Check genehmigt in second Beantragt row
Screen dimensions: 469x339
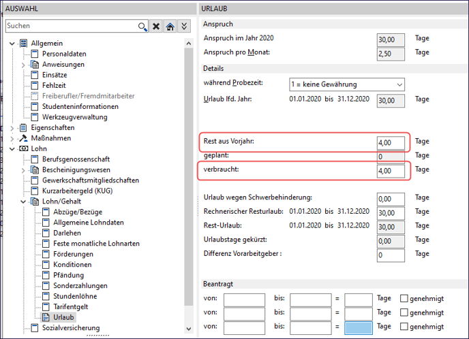point(404,312)
